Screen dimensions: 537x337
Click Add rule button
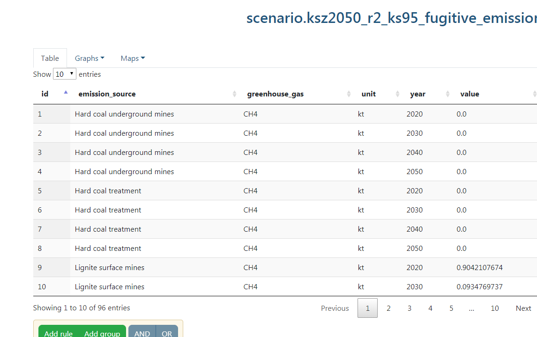[58, 331]
